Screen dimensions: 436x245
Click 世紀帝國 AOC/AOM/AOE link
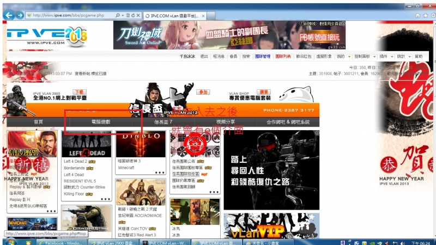[x=140, y=216]
